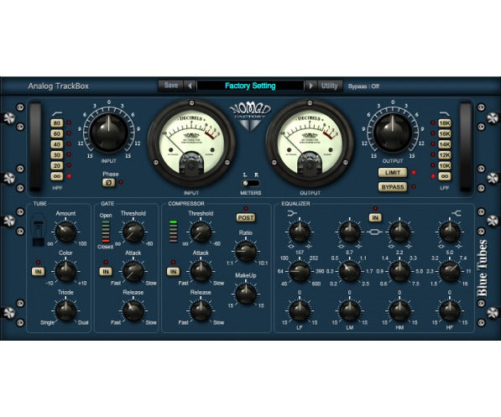Select the 40 Hz HPF button
This screenshot has height=417, width=501.
(x=57, y=144)
